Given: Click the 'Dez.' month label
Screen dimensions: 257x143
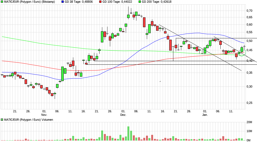Looking at the screenshot, I should pyautogui.click(x=123, y=115).
